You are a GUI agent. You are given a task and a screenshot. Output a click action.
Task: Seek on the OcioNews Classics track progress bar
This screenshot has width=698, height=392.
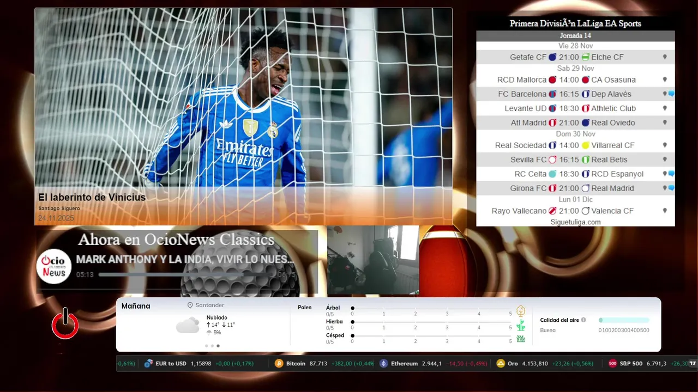pos(186,274)
